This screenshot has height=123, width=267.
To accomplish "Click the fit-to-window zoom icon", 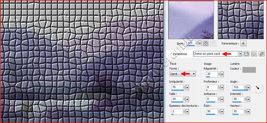I will click(x=206, y=43).
